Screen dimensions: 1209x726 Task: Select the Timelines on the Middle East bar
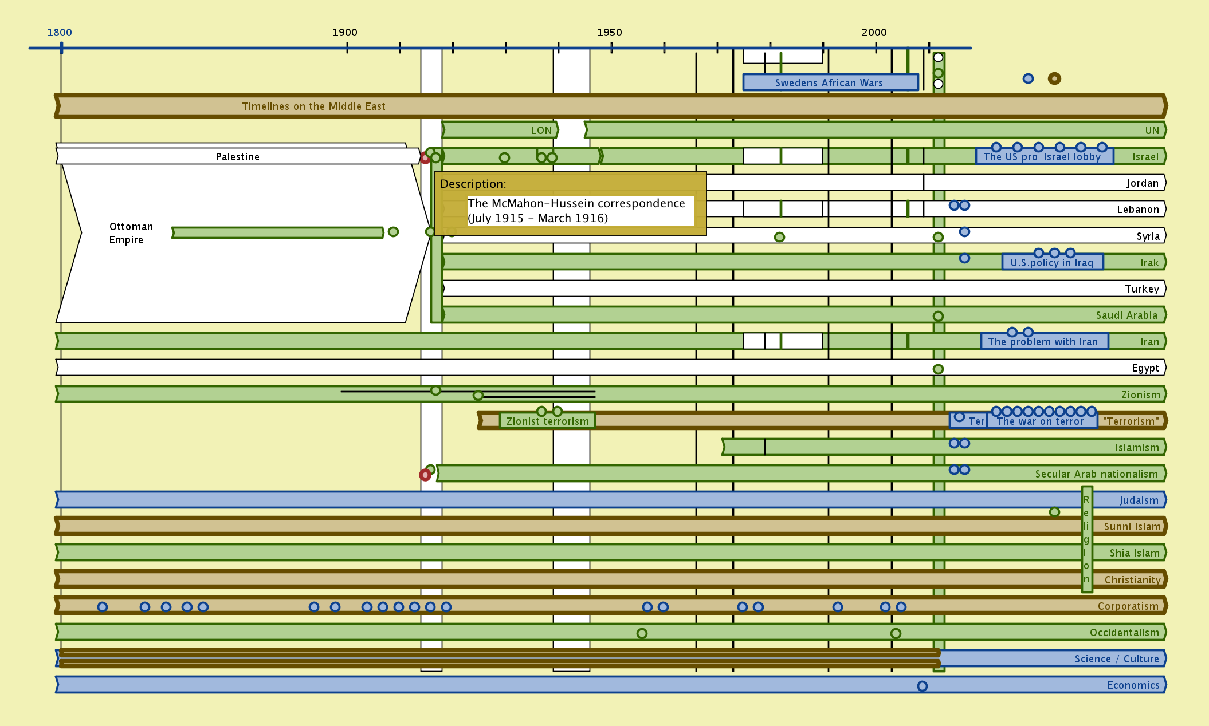313,106
